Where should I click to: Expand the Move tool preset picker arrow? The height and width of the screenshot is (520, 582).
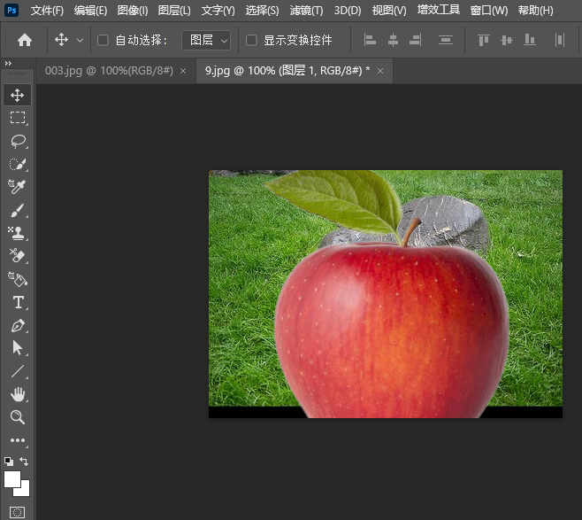[x=80, y=40]
